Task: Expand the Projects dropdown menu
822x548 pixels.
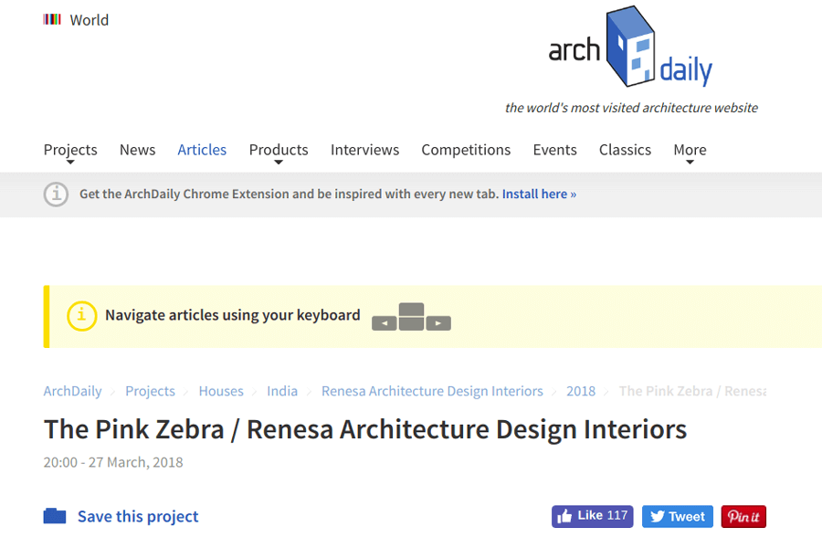Action: (x=70, y=151)
